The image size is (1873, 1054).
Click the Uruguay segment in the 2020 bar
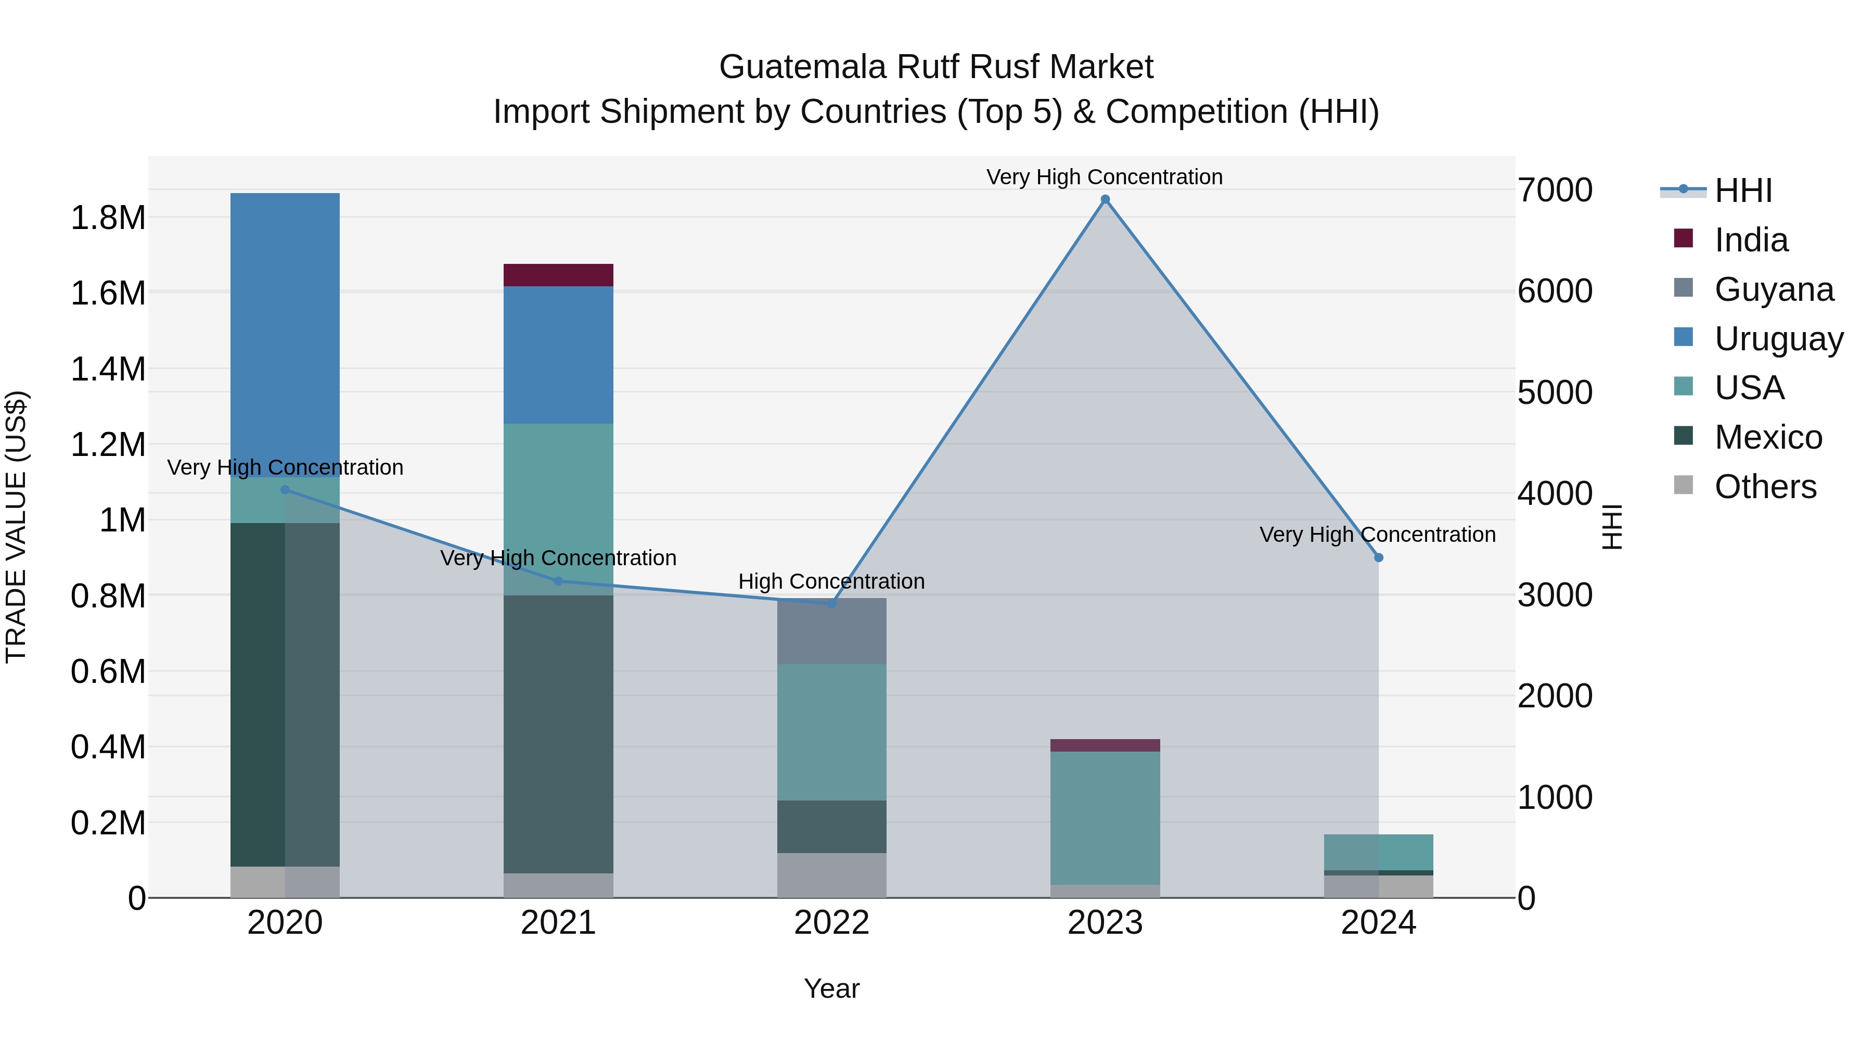[285, 335]
